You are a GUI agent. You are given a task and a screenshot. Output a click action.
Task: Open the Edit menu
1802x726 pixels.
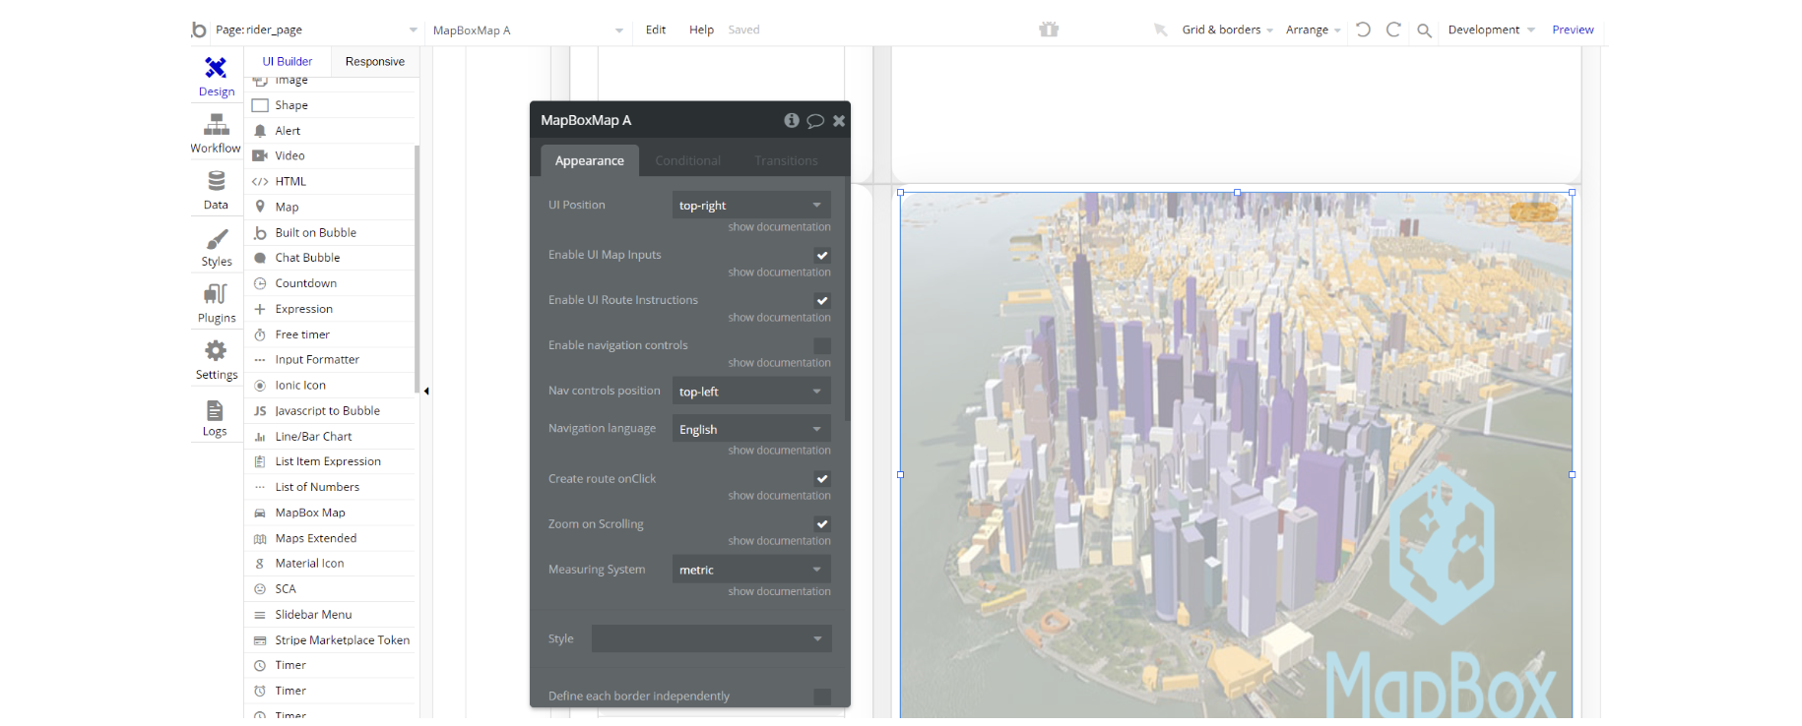tap(655, 30)
